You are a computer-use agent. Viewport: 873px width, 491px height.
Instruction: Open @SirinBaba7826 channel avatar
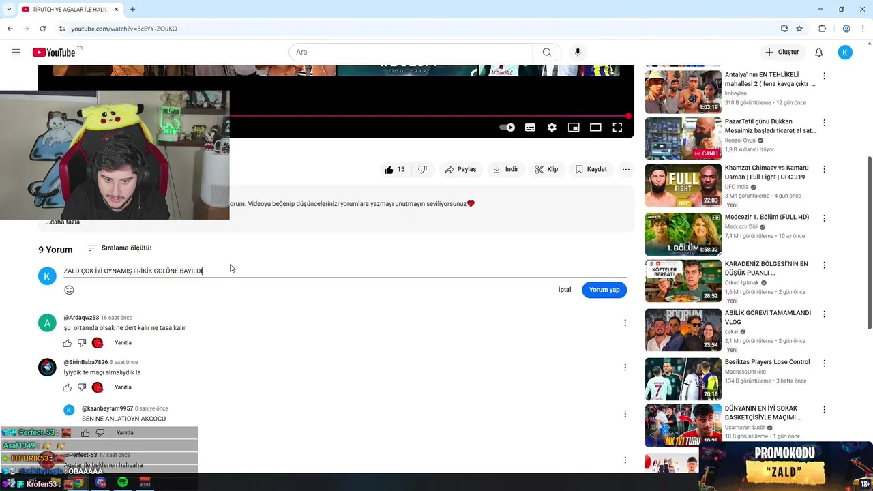click(47, 368)
